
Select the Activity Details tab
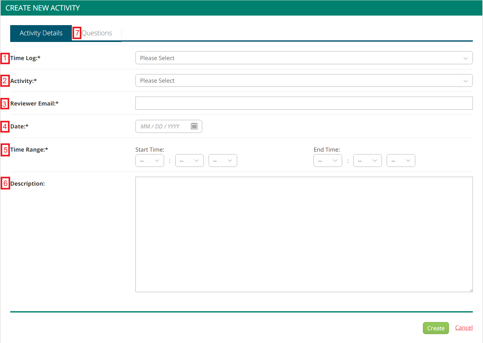(41, 33)
